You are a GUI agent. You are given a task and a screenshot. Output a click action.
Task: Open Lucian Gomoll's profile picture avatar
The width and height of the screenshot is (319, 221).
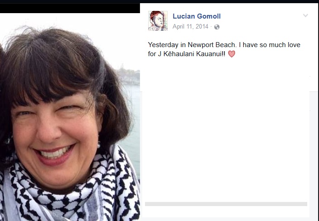pos(158,21)
